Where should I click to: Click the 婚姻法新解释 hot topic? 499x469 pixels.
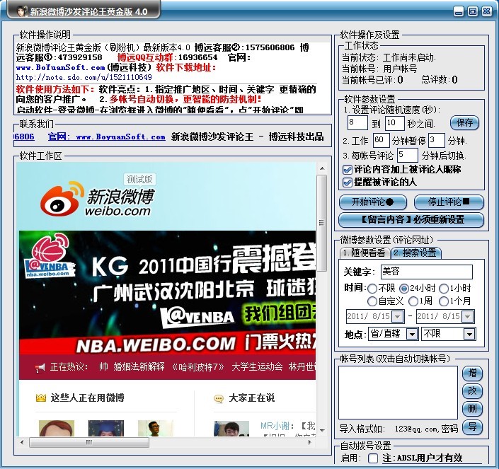click(x=139, y=367)
